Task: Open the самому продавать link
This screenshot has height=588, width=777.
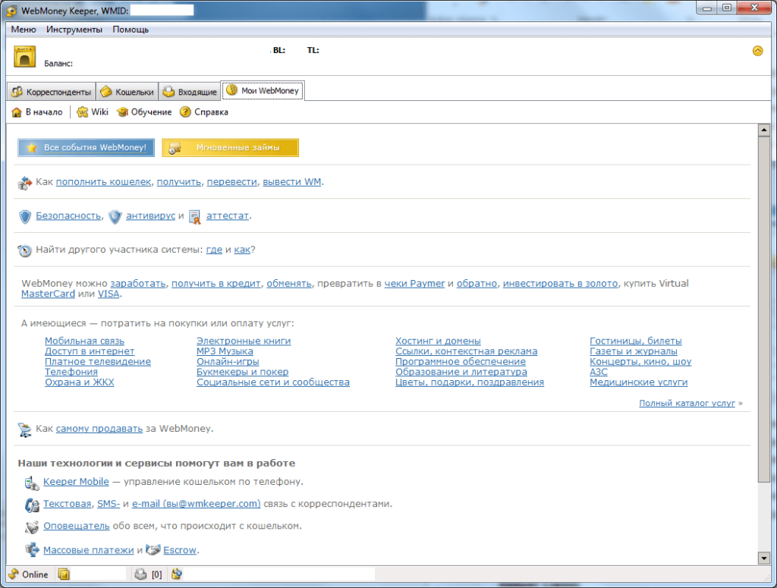Action: [x=99, y=429]
